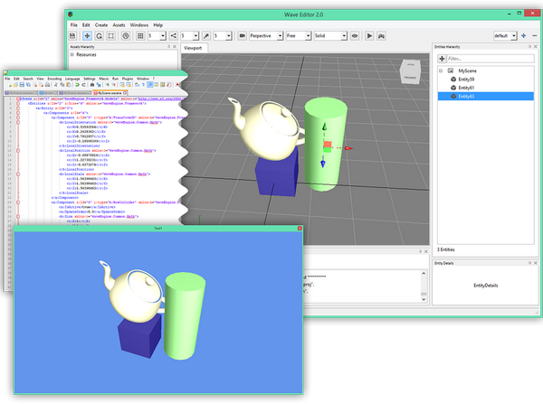Click the Notepad++ Print icon
Screen dimensions: 543x404
[x=47, y=84]
